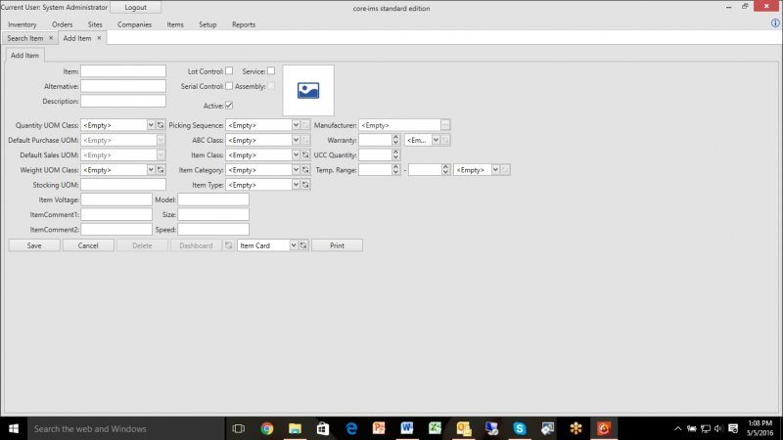Open the Inventory menu
The height and width of the screenshot is (440, 783).
(x=22, y=24)
